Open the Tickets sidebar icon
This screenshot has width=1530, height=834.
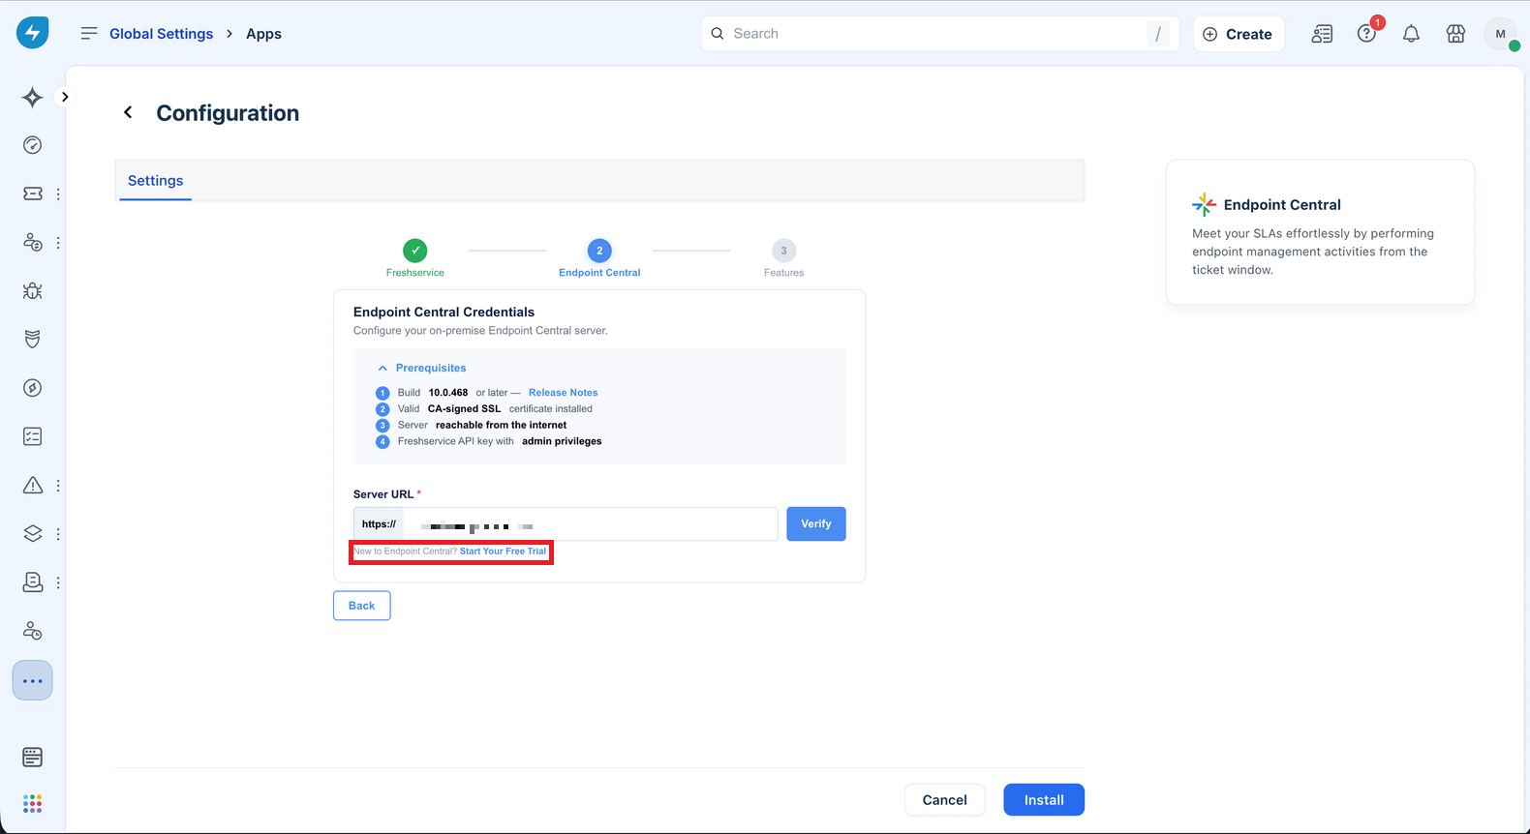pyautogui.click(x=32, y=194)
